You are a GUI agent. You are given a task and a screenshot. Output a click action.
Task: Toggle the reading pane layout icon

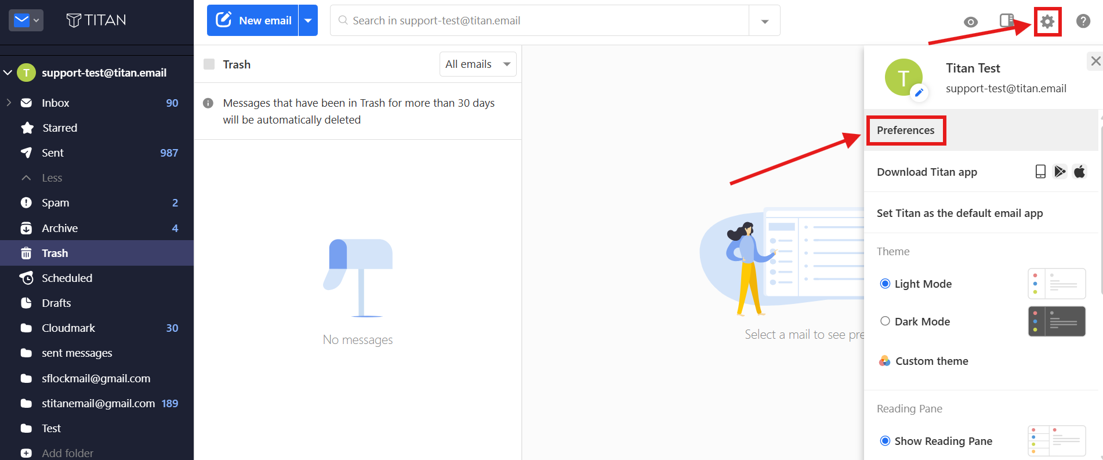click(1007, 20)
